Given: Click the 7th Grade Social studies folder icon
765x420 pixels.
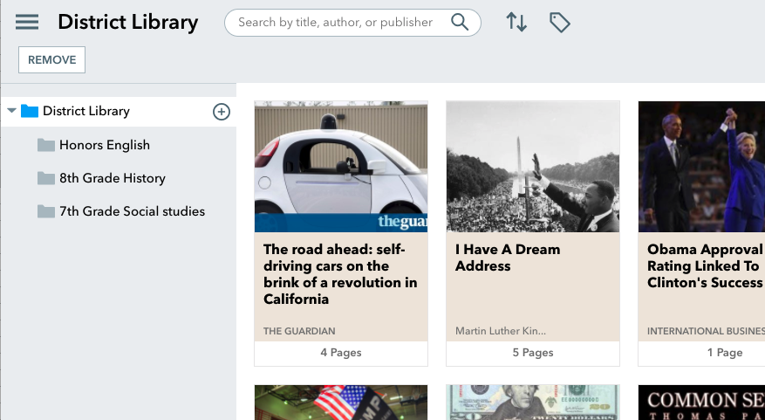Looking at the screenshot, I should 46,211.
